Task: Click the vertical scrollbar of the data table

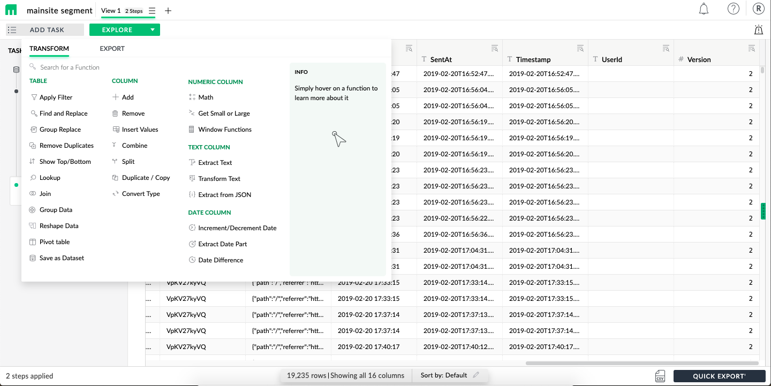Action: click(x=762, y=70)
